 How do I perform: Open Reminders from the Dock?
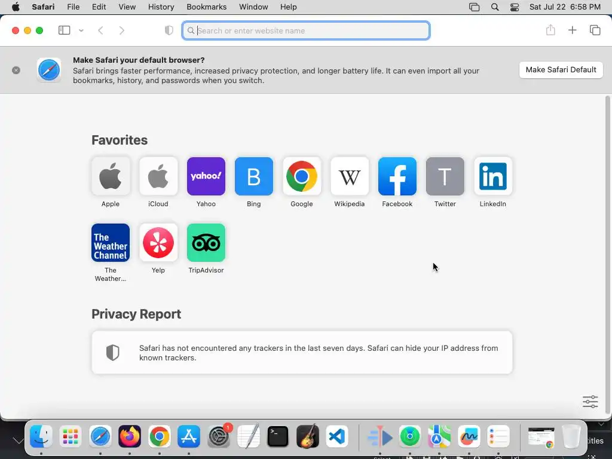(x=498, y=436)
